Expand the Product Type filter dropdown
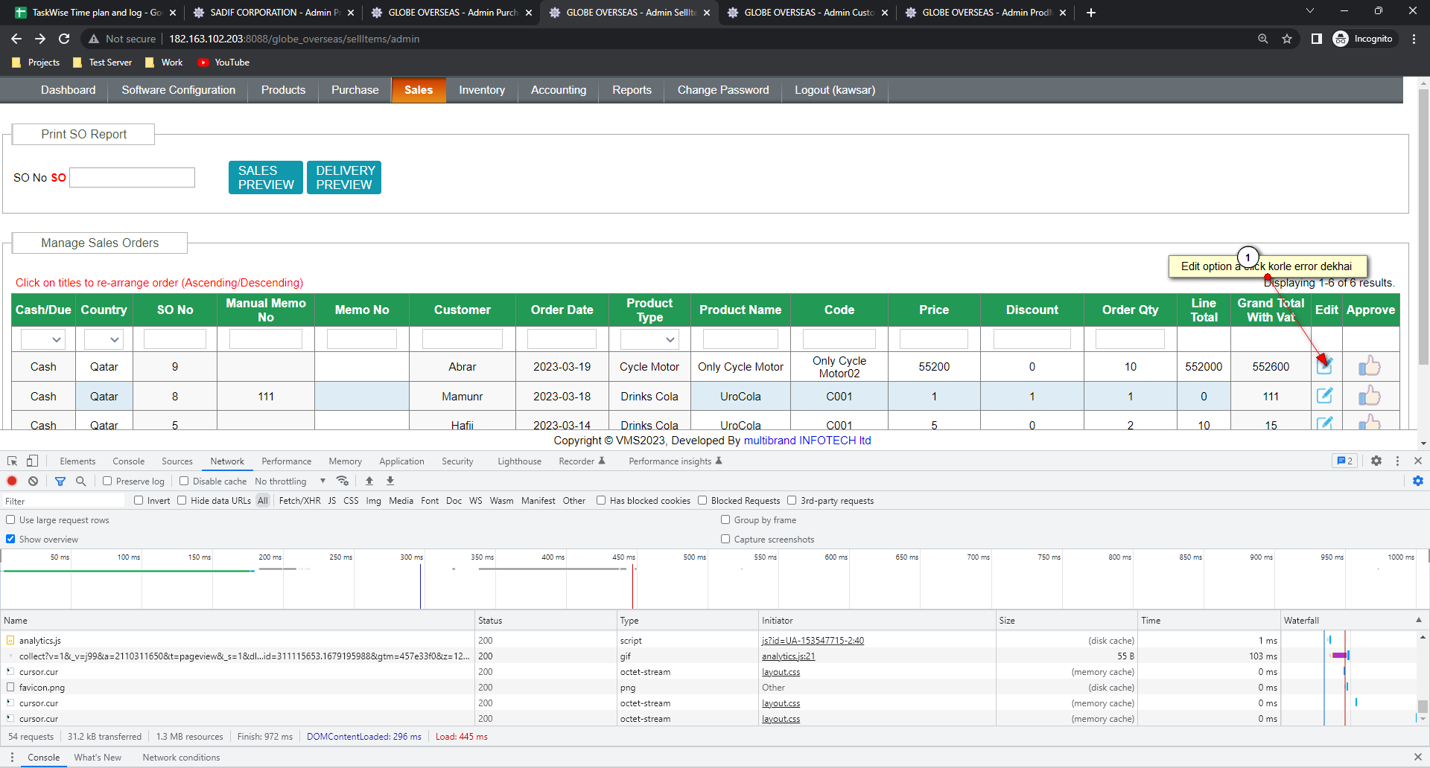The image size is (1430, 768). [x=649, y=339]
